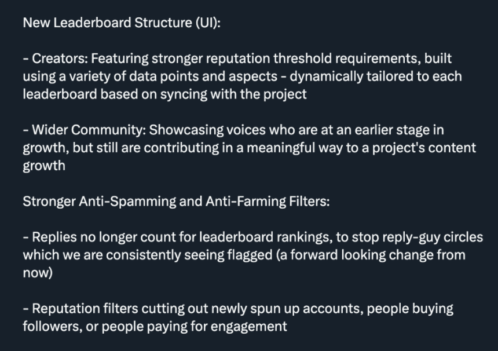This screenshot has height=351, width=498.
Task: Click the word 'engagement' at the end
Action: pos(249,327)
